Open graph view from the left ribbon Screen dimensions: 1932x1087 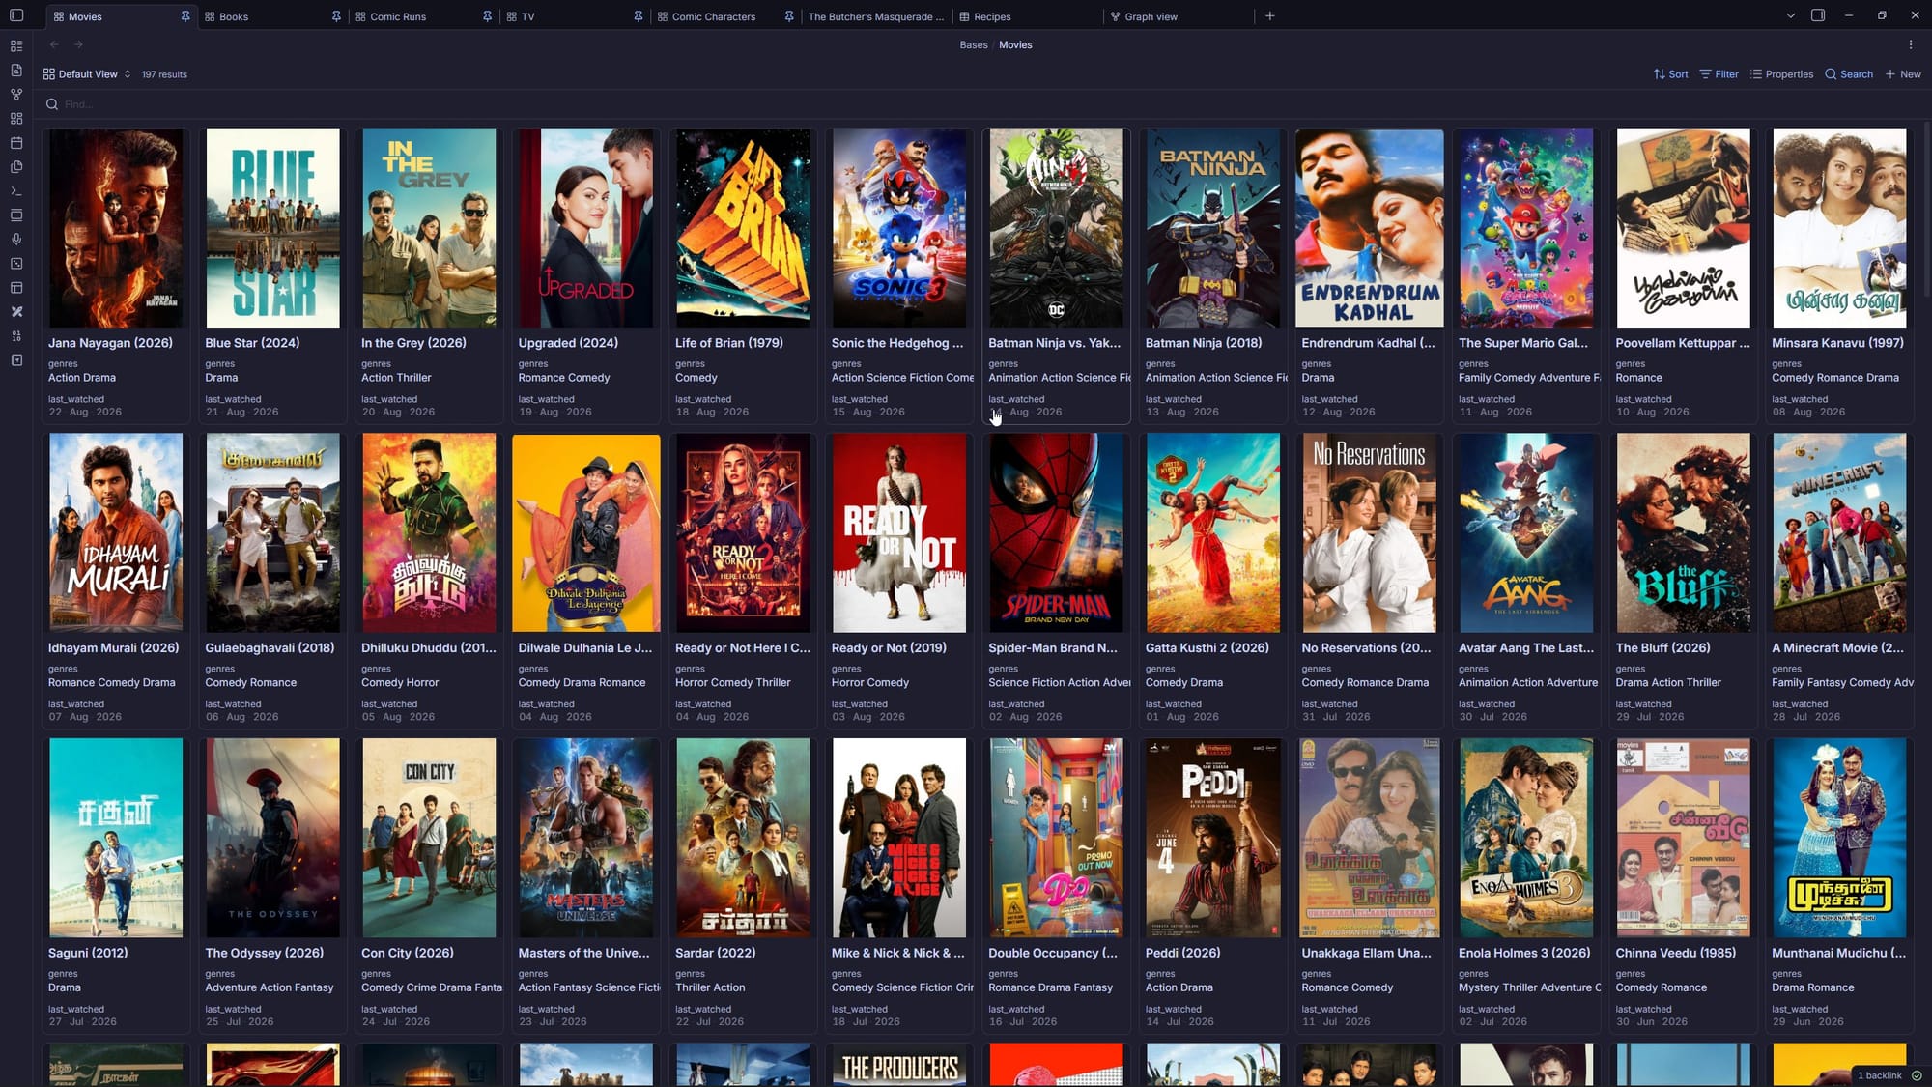[x=16, y=95]
